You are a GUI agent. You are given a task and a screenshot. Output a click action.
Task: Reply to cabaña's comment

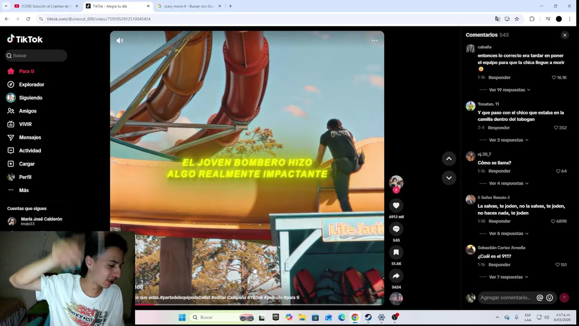499,77
